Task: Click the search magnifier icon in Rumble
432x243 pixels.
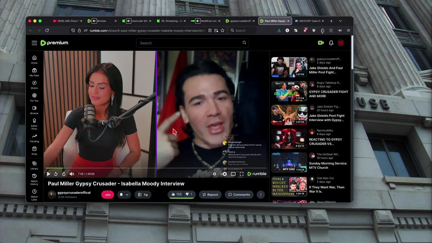Action: pyautogui.click(x=244, y=43)
